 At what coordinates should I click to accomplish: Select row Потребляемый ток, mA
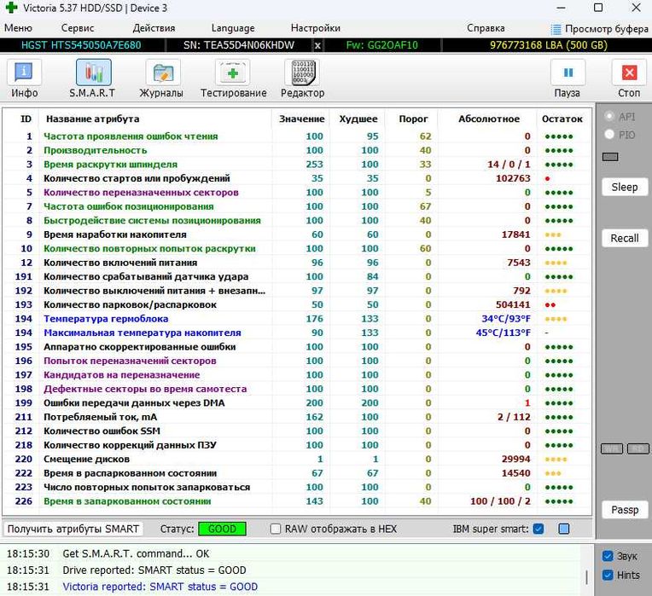tap(297, 417)
